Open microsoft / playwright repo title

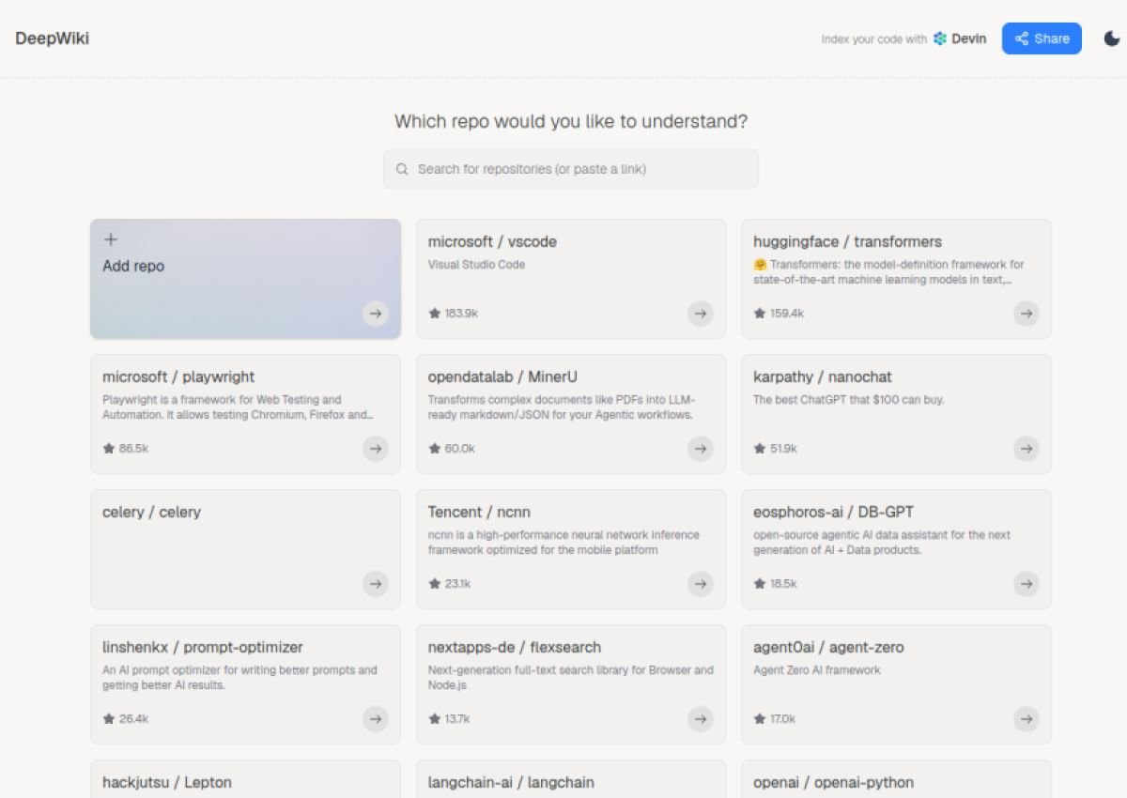point(178,376)
